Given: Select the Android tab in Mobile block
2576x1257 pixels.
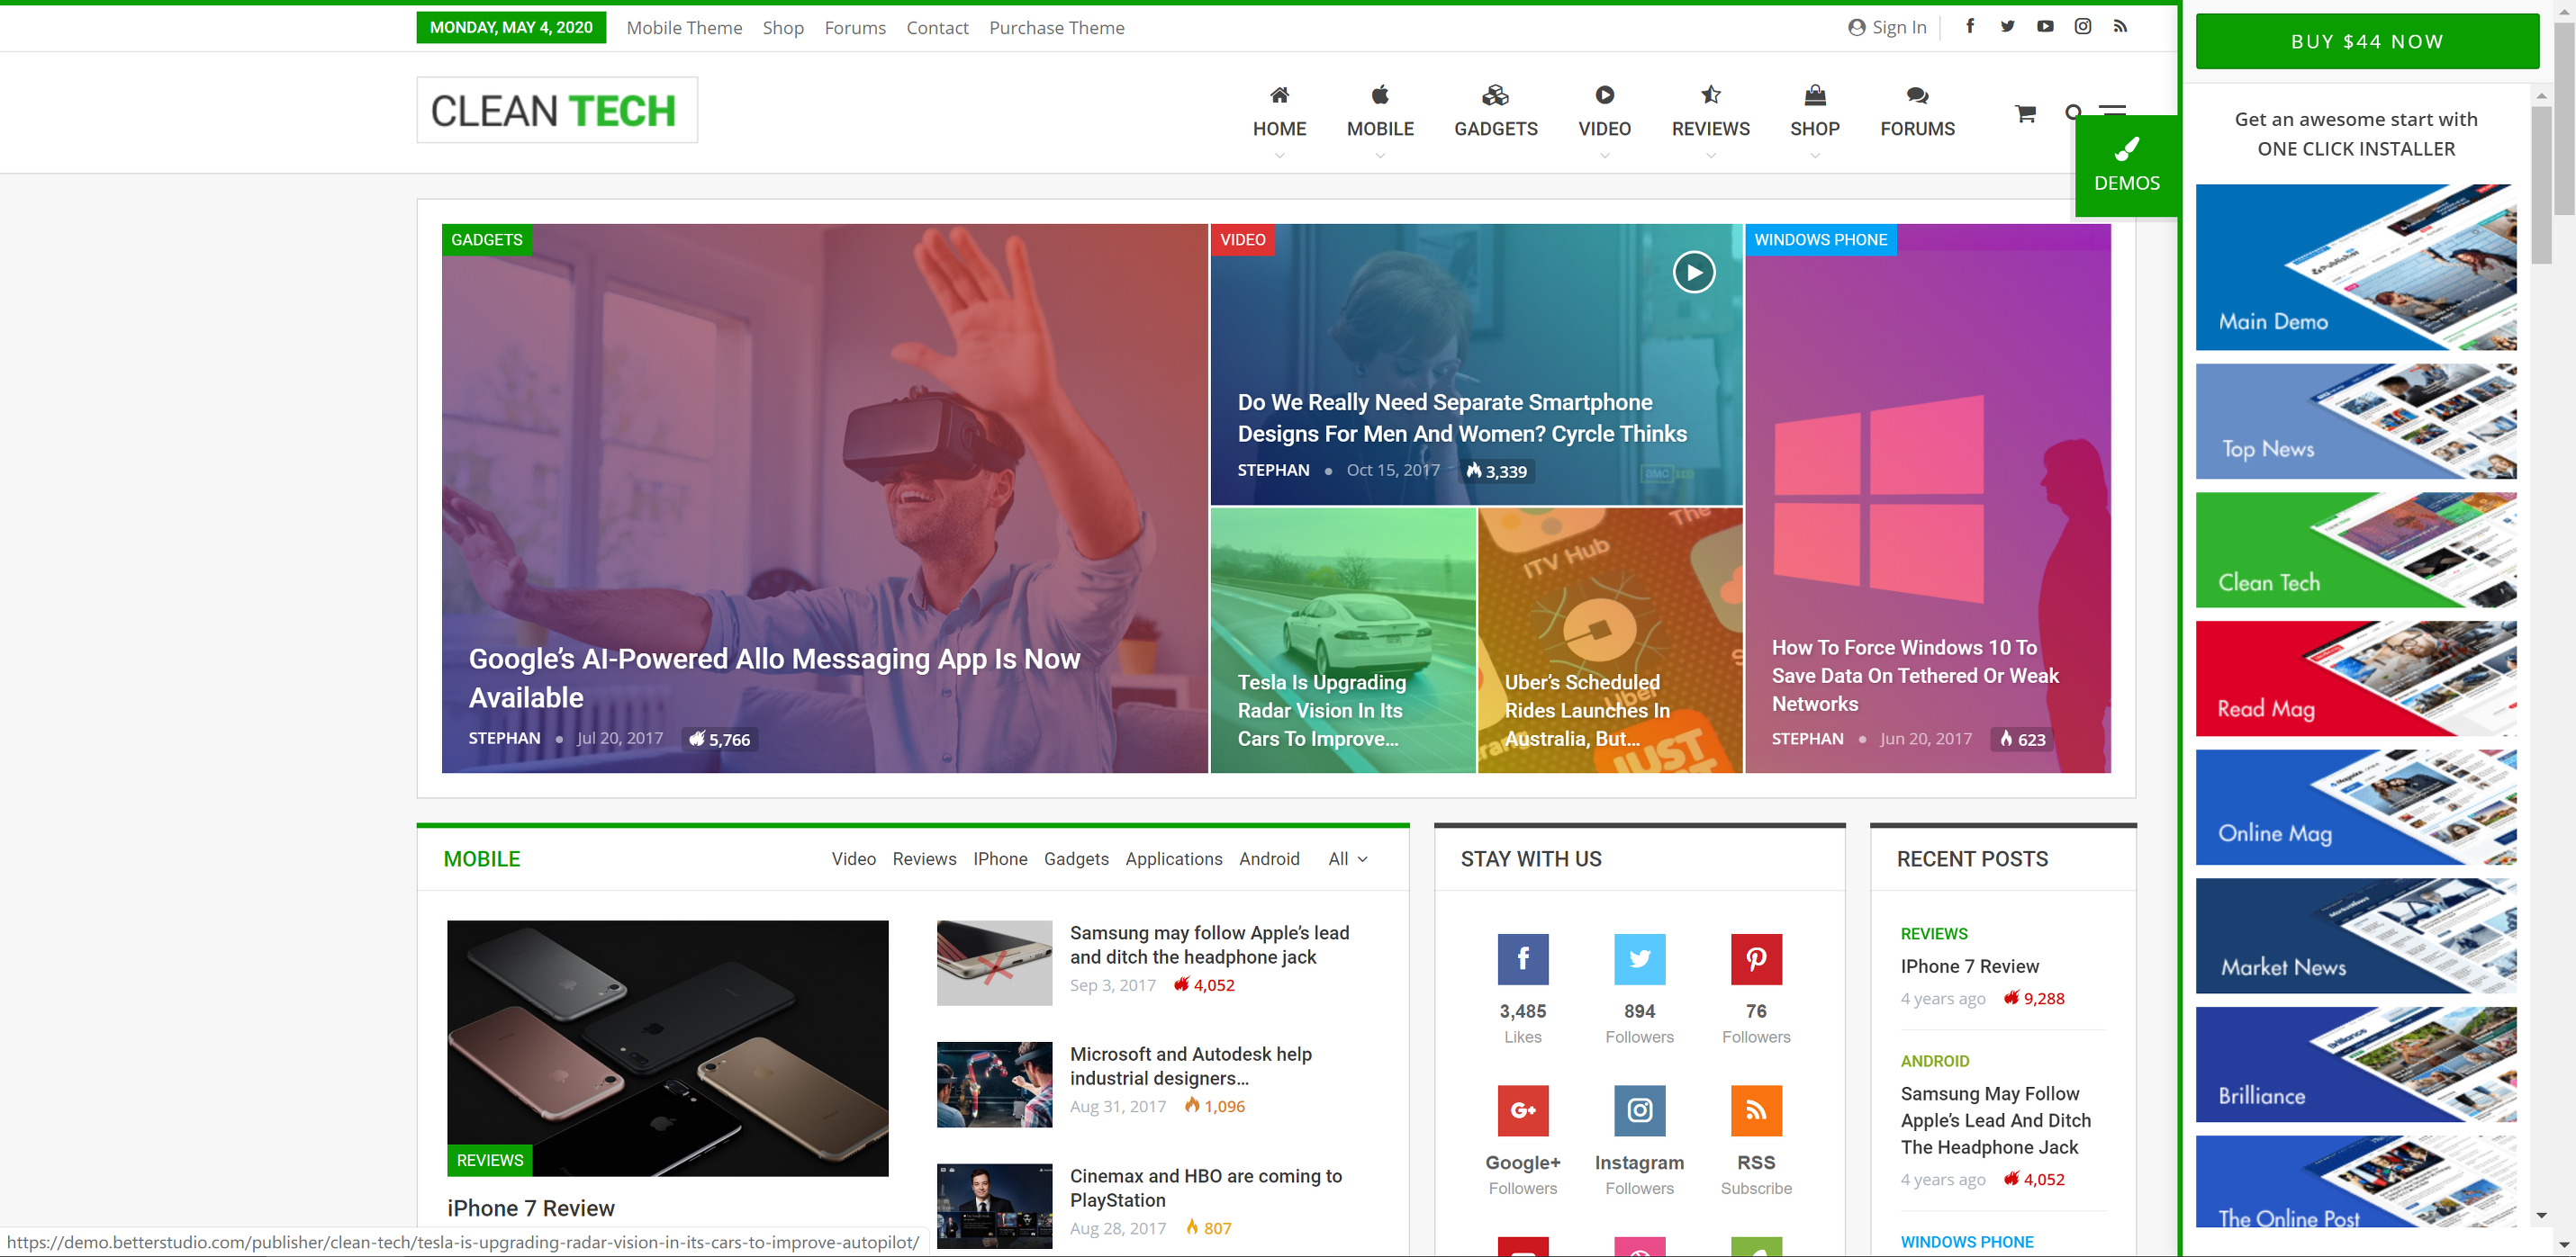Looking at the screenshot, I should pos(1269,858).
